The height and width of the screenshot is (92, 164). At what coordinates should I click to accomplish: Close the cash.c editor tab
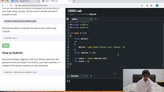coord(91,19)
